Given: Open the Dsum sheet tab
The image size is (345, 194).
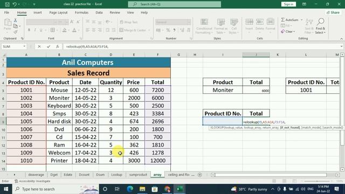Looking at the screenshot, I should click(x=100, y=175).
